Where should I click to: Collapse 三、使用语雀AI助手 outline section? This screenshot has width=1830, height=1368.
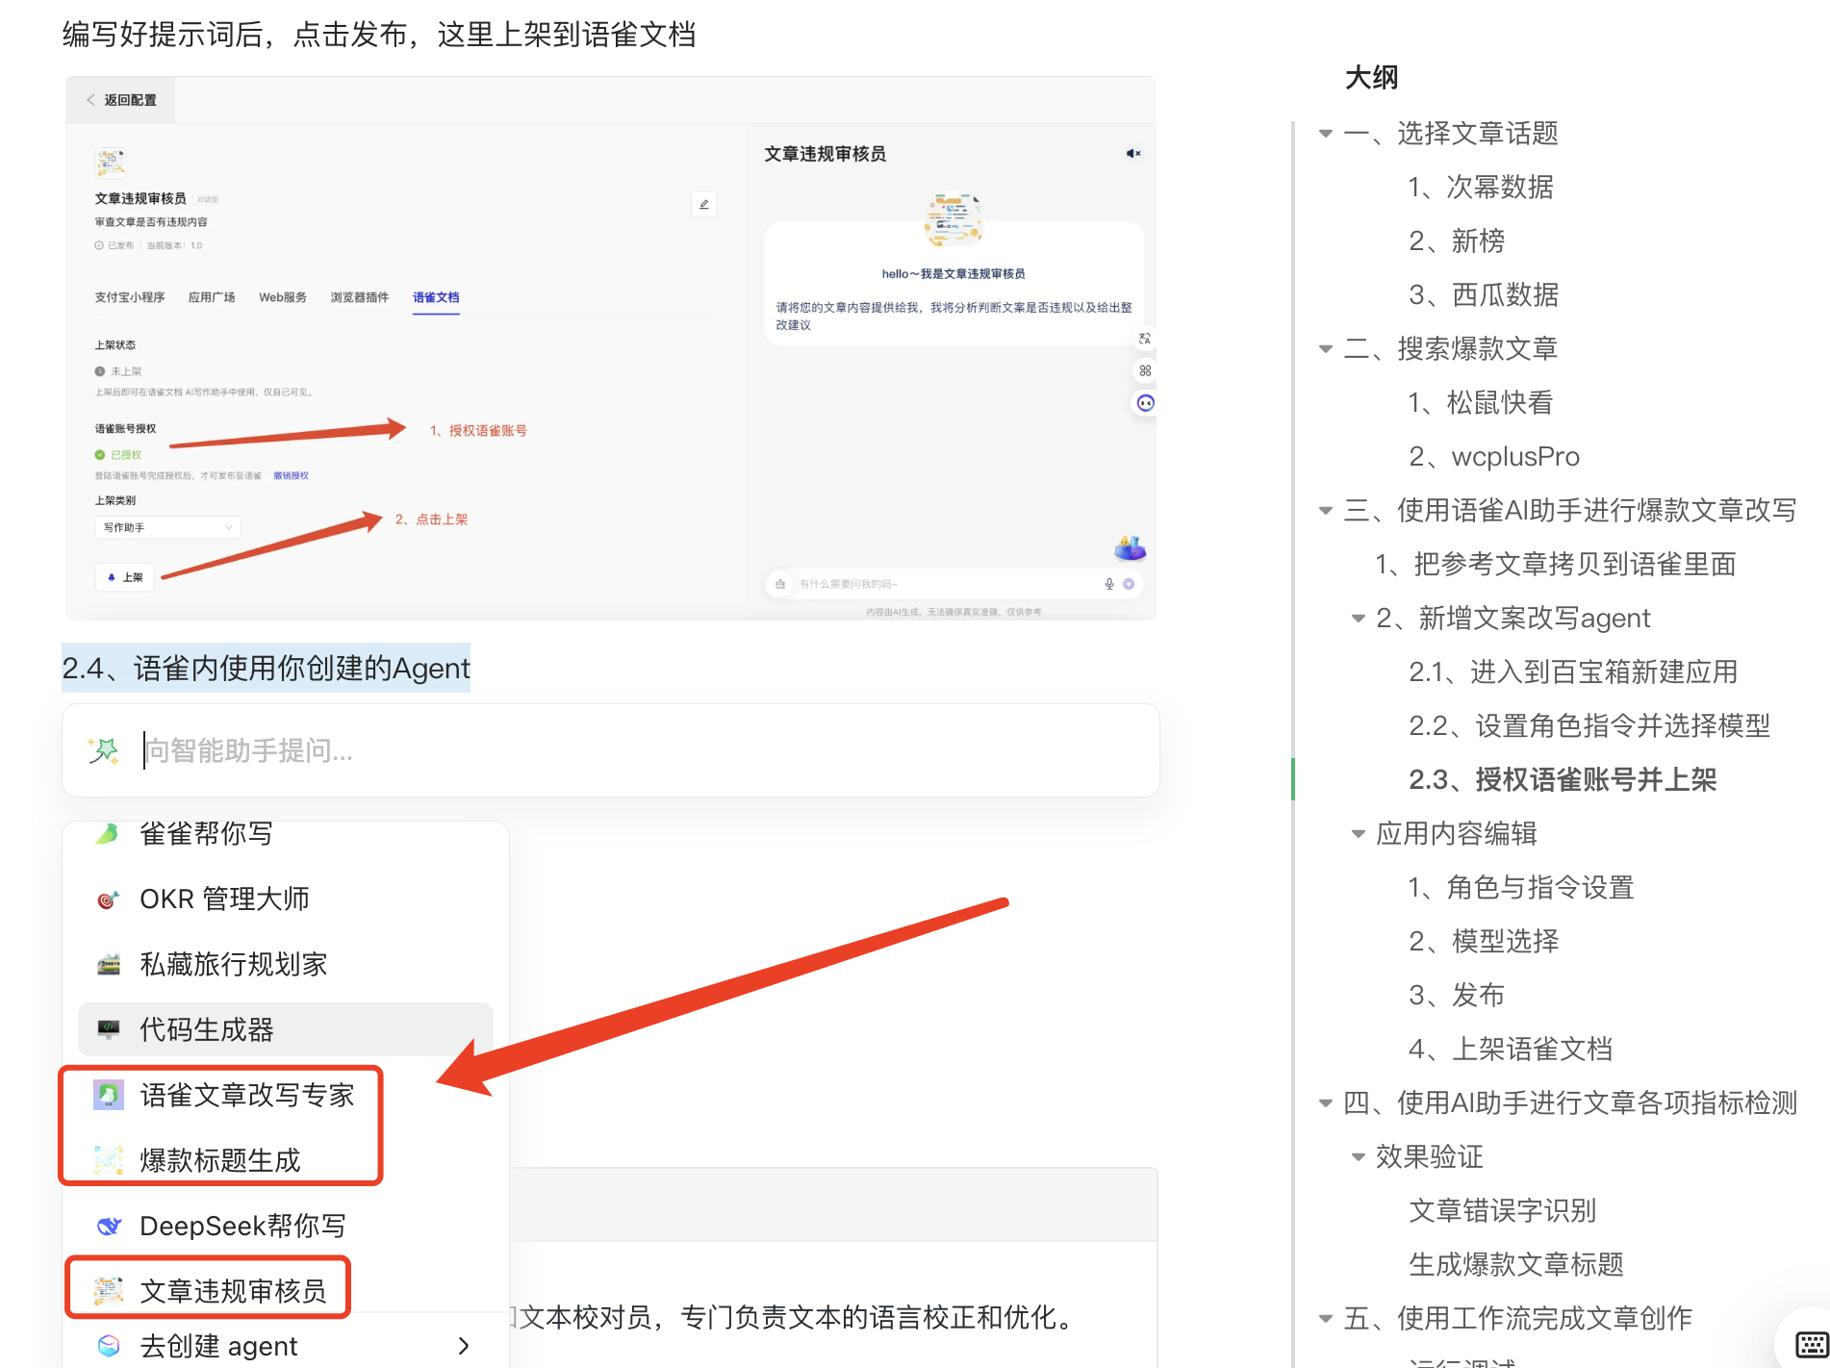pyautogui.click(x=1326, y=511)
